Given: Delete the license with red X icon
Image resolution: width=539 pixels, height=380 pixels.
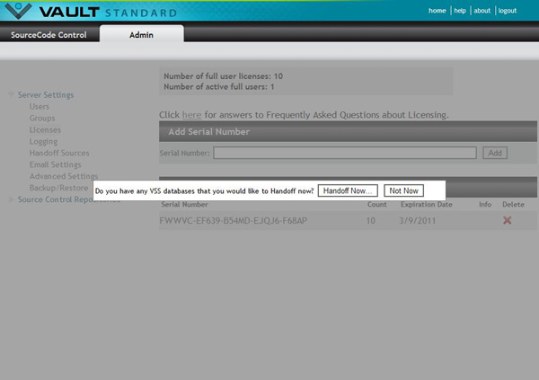Looking at the screenshot, I should click(507, 220).
